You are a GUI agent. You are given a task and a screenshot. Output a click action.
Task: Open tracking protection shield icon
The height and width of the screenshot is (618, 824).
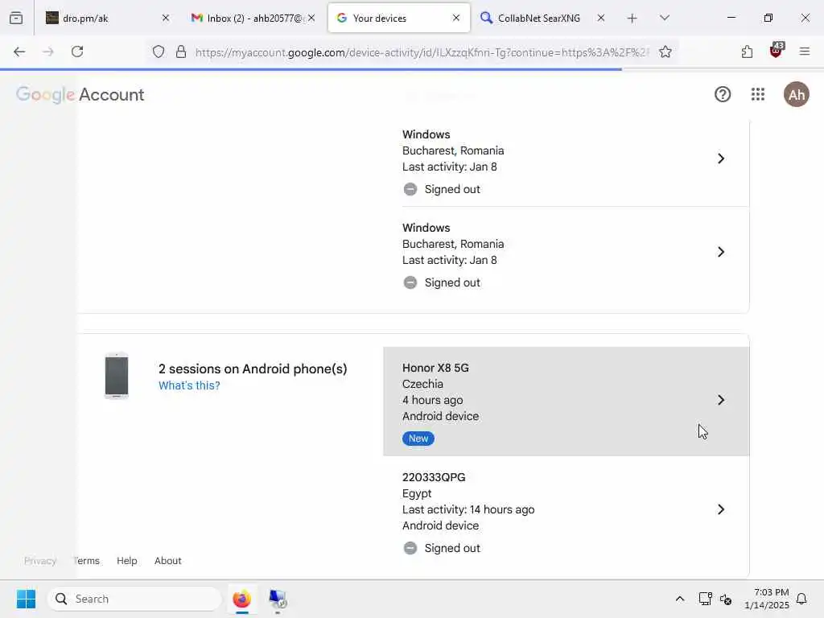[159, 51]
